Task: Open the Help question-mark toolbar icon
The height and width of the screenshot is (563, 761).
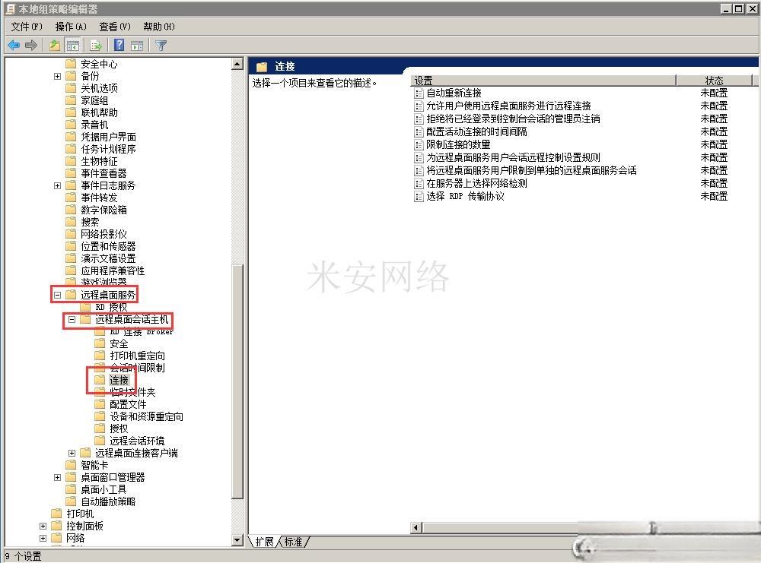Action: (x=119, y=45)
